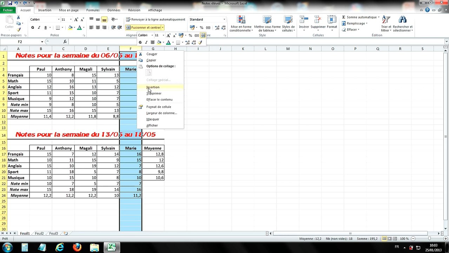Viewport: 449px width, 253px height.
Task: Click the increase indent icon in ribbon
Action: point(120,27)
